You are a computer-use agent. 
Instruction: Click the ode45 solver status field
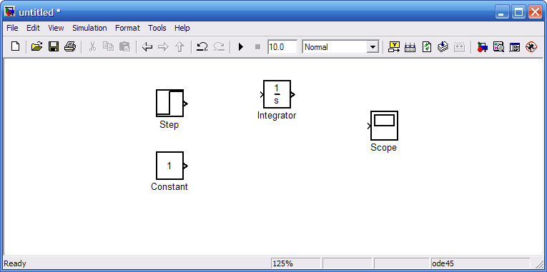[481, 263]
